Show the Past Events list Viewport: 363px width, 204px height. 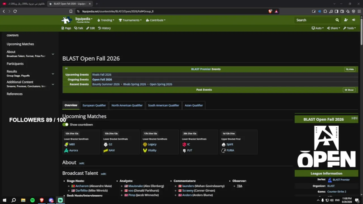[349, 90]
